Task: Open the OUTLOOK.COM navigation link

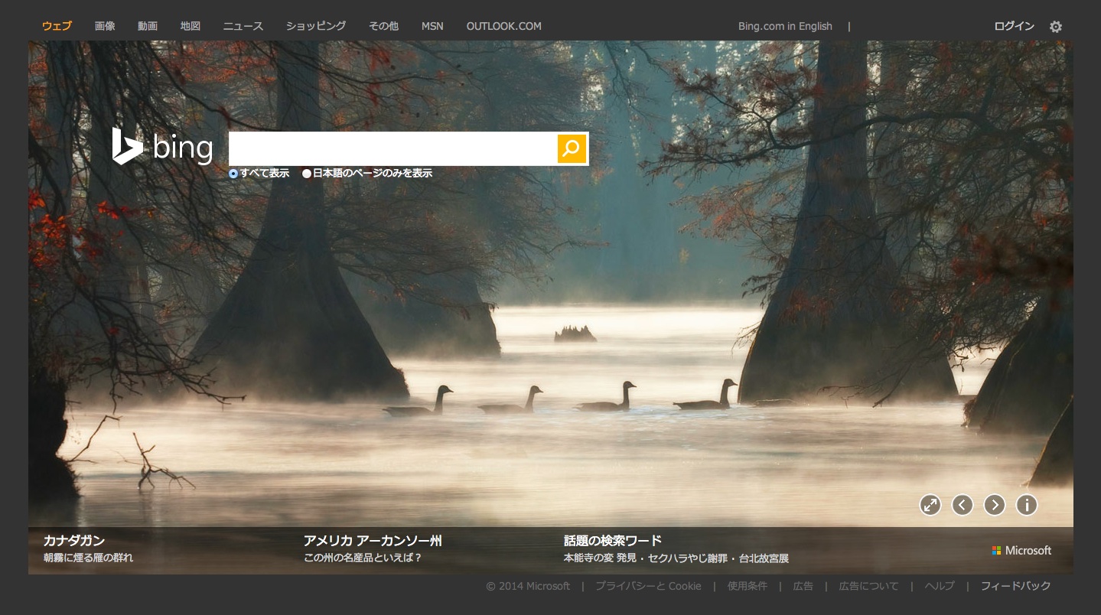Action: coord(503,26)
